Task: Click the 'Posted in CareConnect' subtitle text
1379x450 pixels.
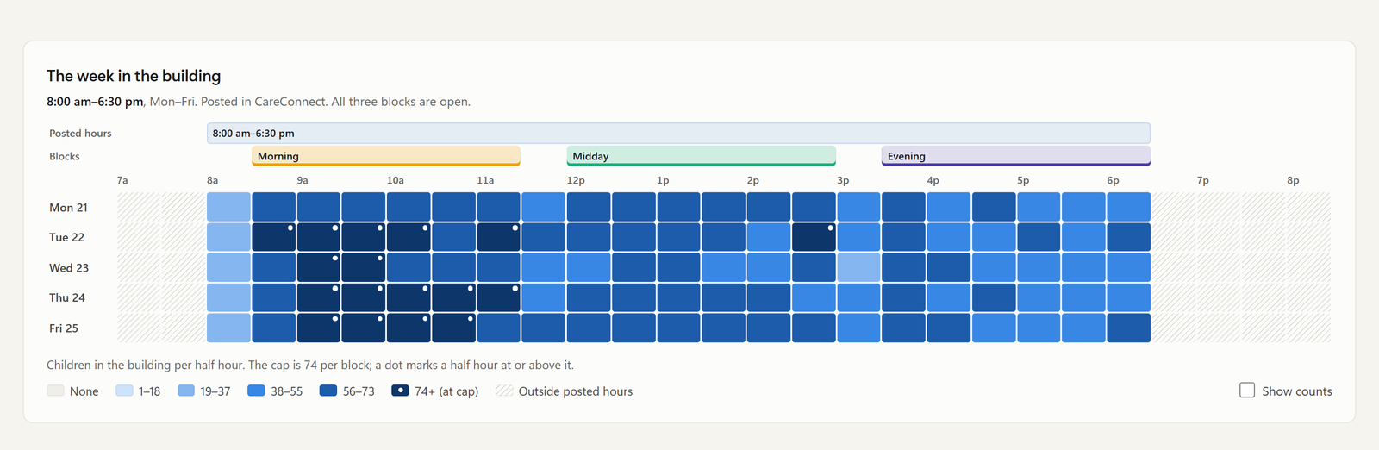Action: point(264,101)
